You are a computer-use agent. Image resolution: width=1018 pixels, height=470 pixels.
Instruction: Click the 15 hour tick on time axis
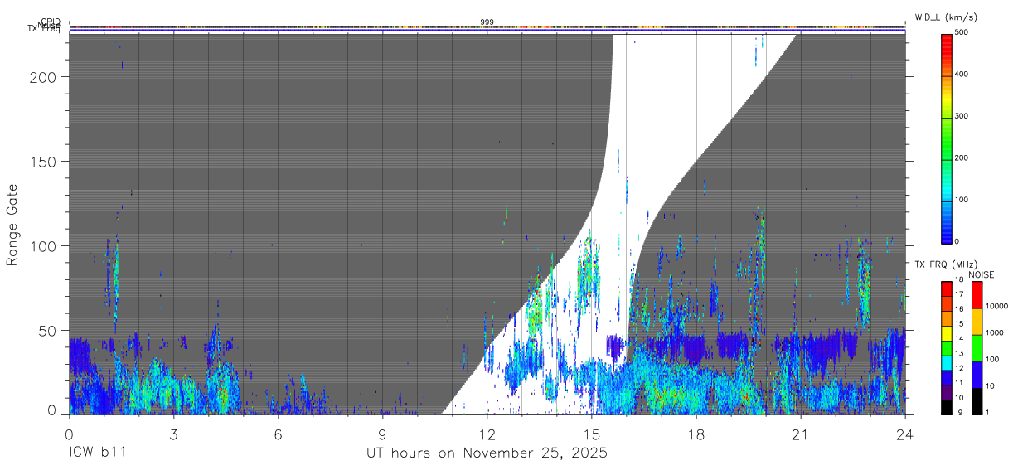pyautogui.click(x=591, y=434)
